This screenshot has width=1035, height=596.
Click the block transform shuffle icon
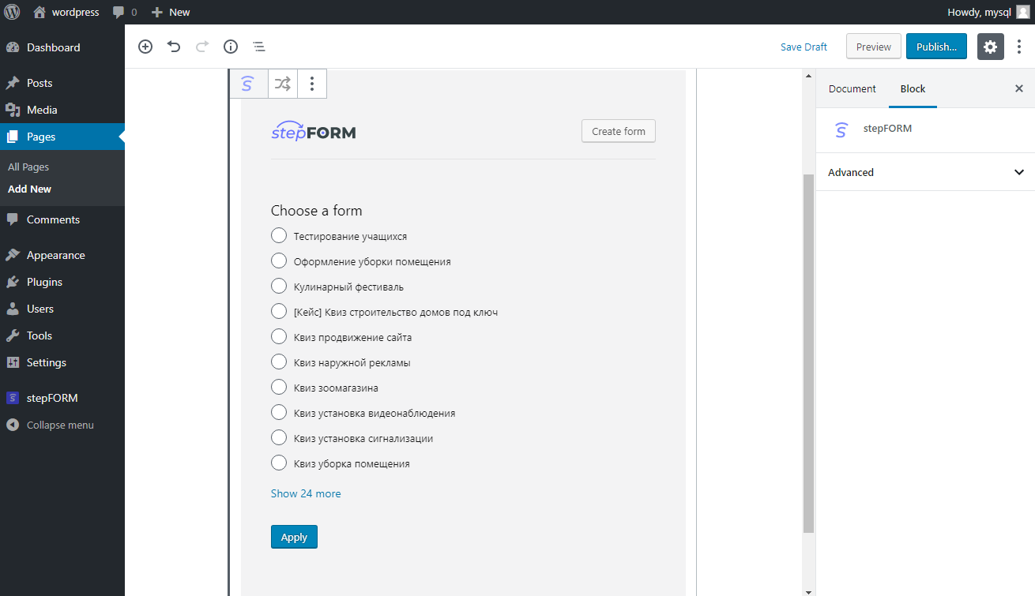click(283, 83)
